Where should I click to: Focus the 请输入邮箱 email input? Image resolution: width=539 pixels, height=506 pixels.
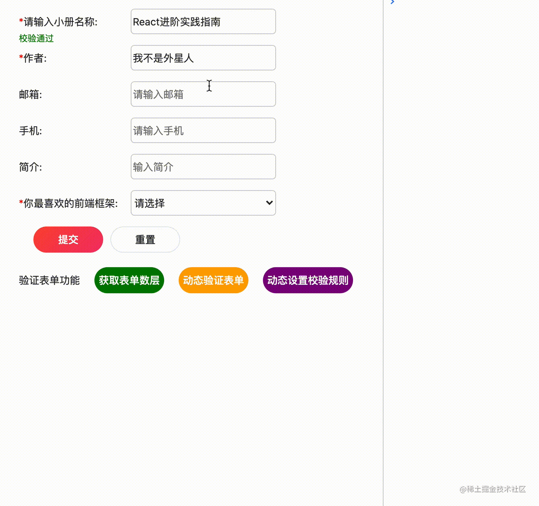pyautogui.click(x=203, y=94)
